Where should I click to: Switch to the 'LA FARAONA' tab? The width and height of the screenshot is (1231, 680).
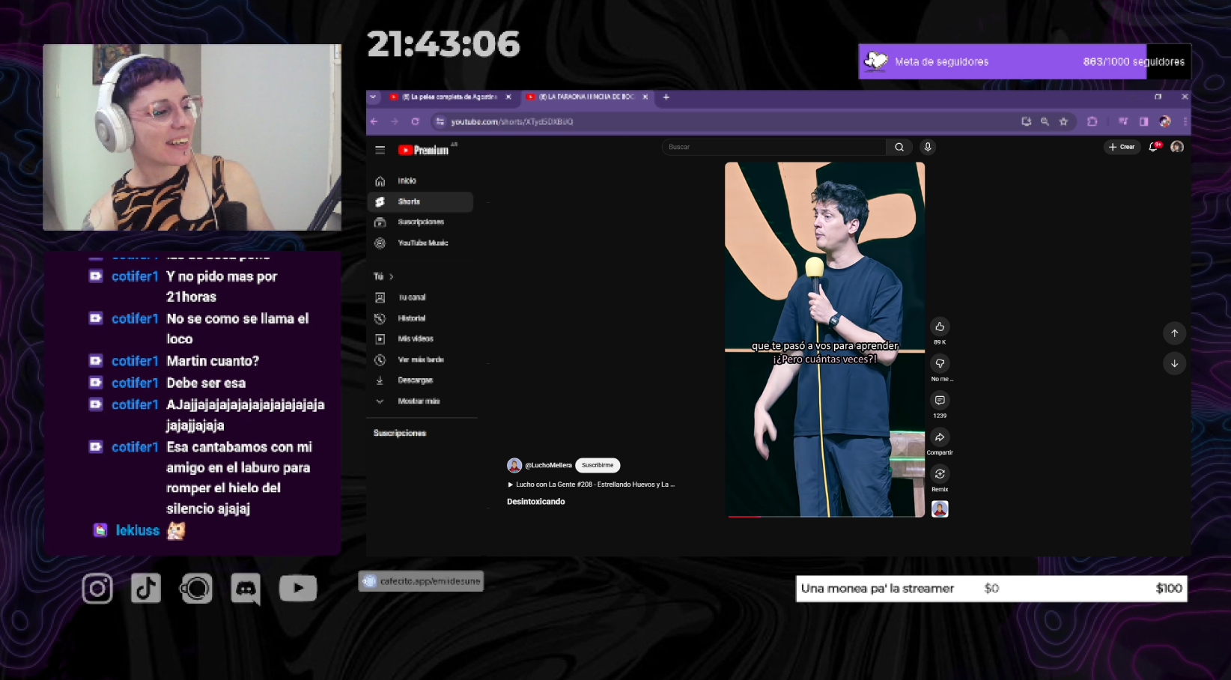(x=586, y=97)
